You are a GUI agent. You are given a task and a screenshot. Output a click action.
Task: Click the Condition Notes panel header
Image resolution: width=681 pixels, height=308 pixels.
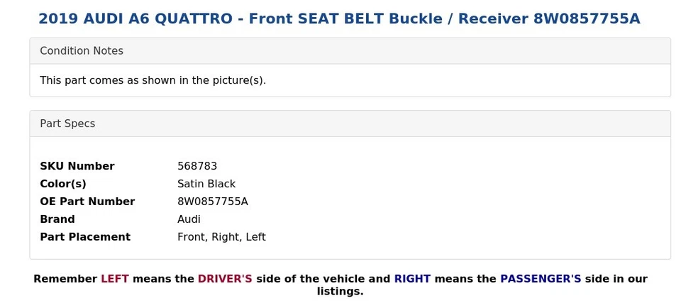coord(82,51)
